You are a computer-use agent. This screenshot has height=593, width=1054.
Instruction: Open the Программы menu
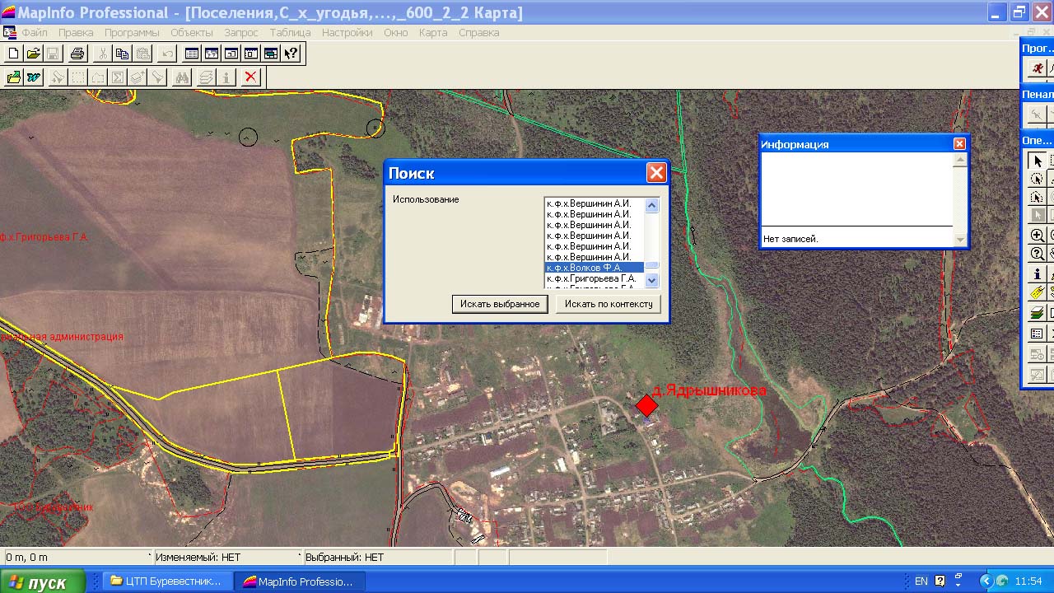point(132,33)
